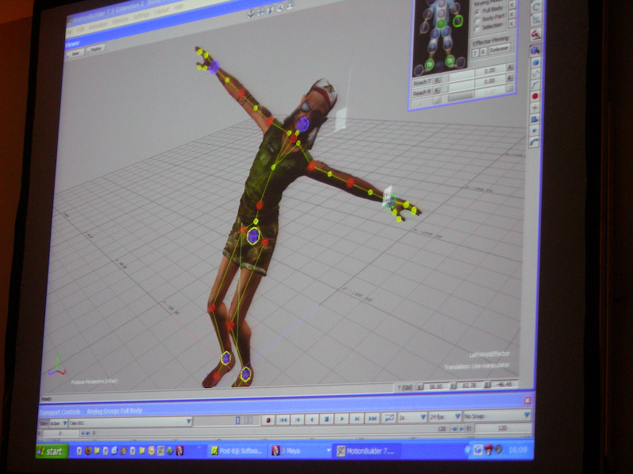The height and width of the screenshot is (474, 633).
Task: Click the purple hips effector on the character
Action: pos(253,235)
